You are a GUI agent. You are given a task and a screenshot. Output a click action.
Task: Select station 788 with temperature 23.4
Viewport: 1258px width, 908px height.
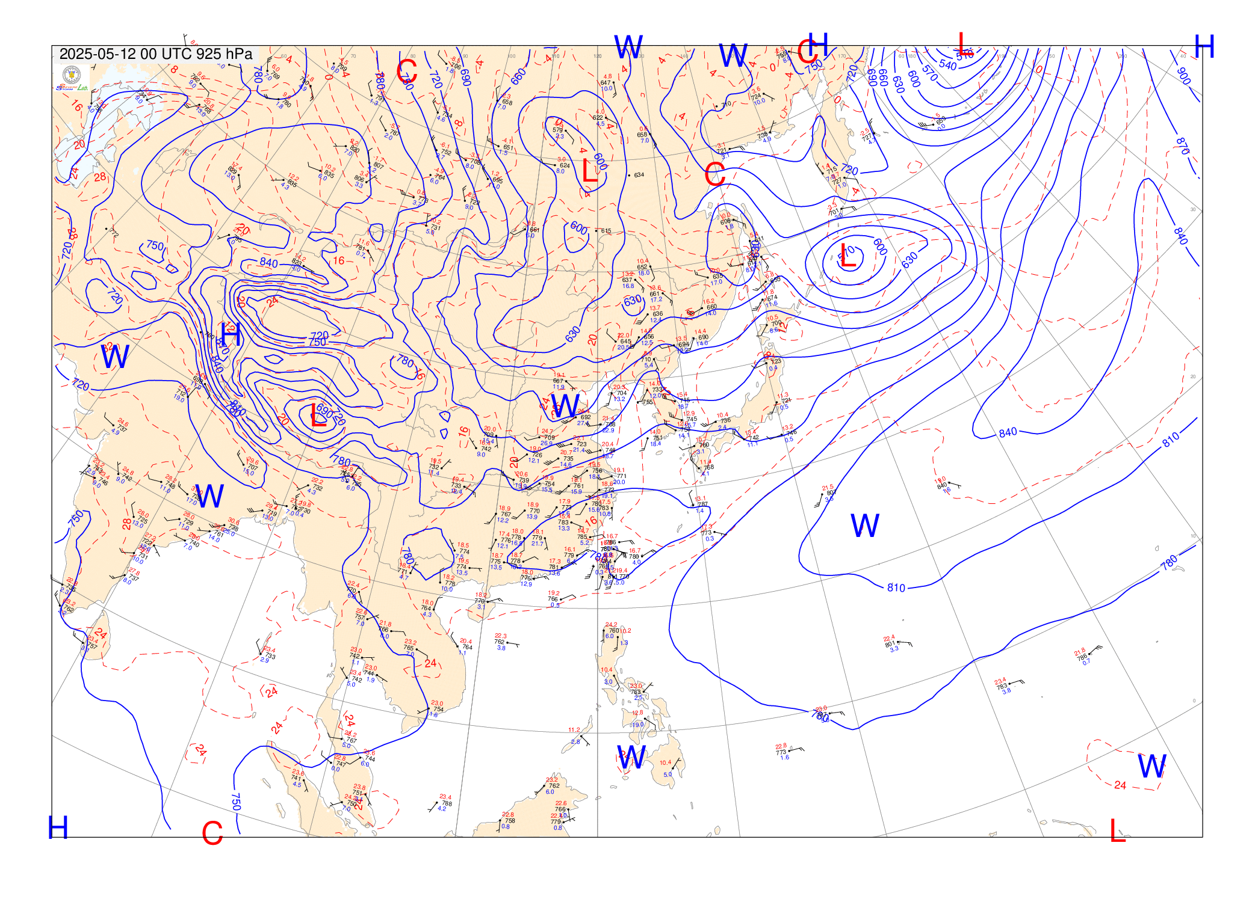click(444, 803)
